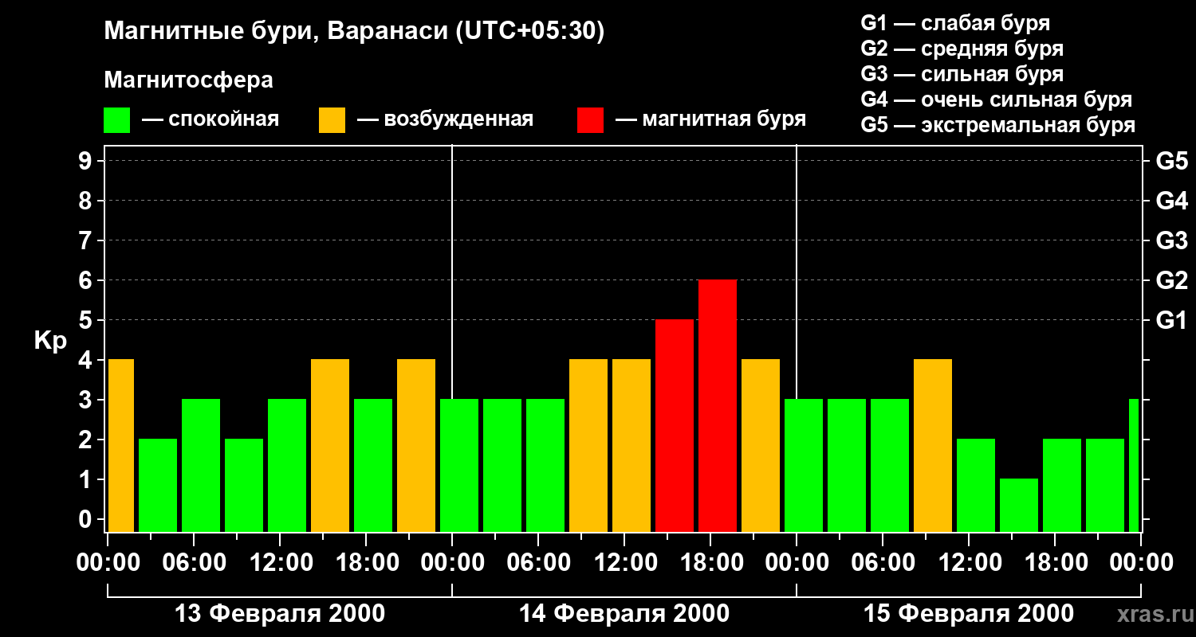The width and height of the screenshot is (1196, 637).
Task: Click the green 'спокойная' legend swatch
Action: (x=116, y=120)
